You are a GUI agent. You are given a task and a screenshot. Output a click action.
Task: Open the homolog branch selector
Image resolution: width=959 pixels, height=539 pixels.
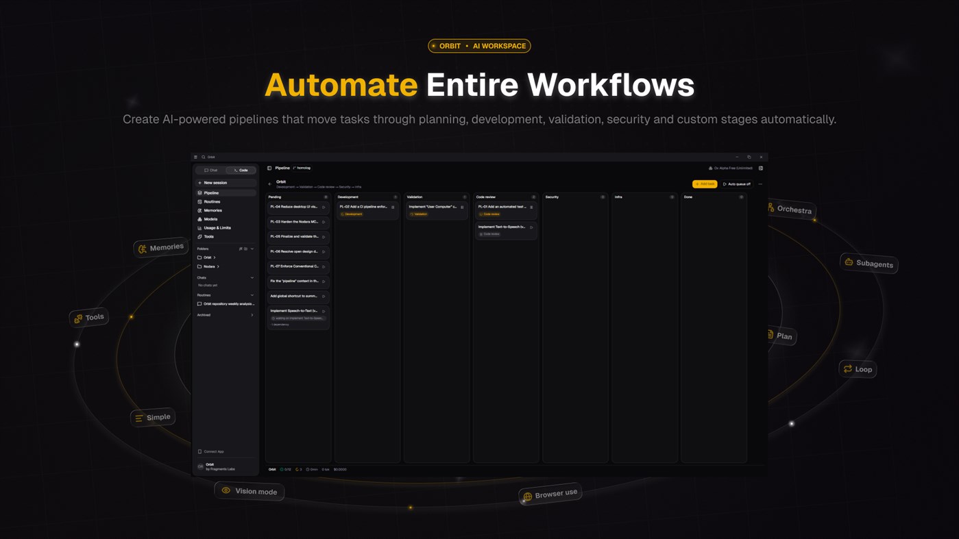pyautogui.click(x=302, y=168)
